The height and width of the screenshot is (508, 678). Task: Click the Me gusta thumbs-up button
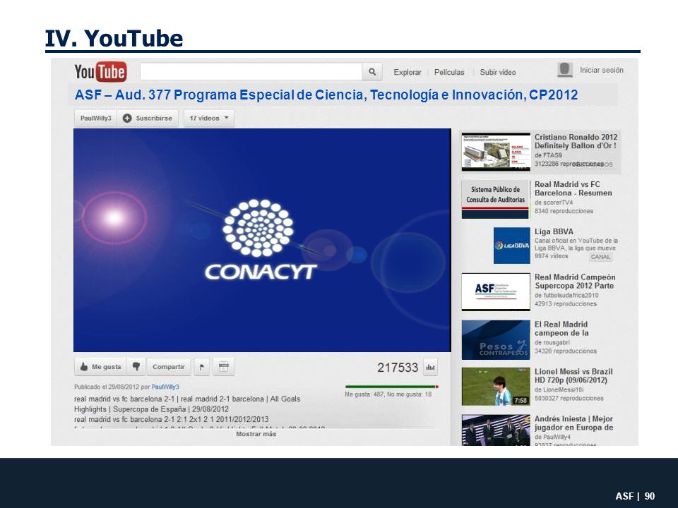tap(100, 366)
